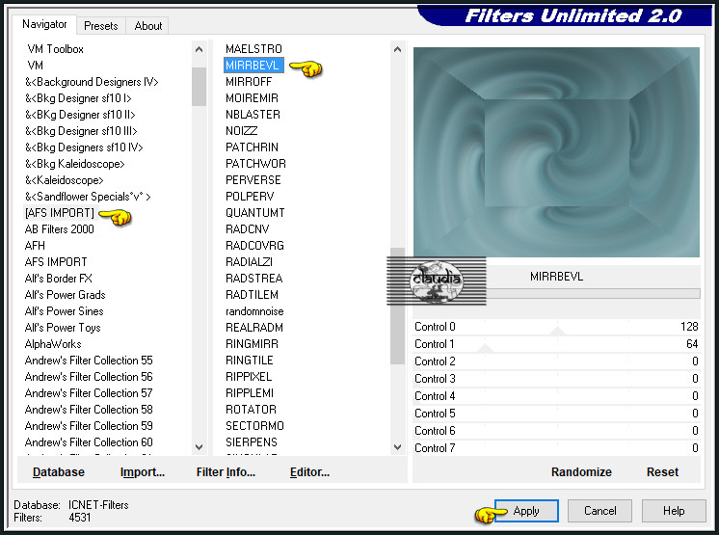This screenshot has height=535, width=719.
Task: Select the AFH category
Action: tap(35, 246)
